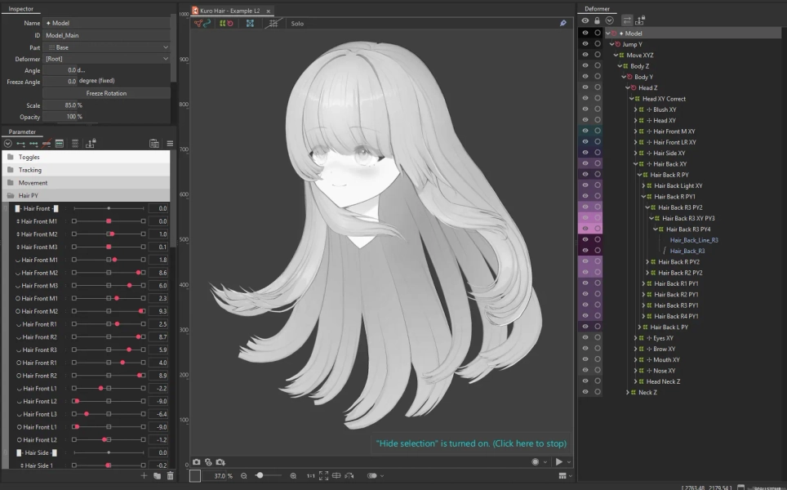Toggle Solo mode in the viewport toolbar
The height and width of the screenshot is (490, 787).
click(296, 24)
